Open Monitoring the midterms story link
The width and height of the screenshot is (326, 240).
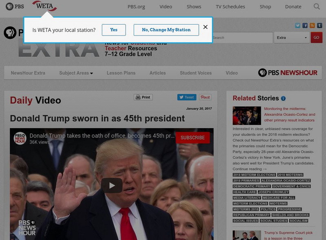pyautogui.click(x=290, y=114)
